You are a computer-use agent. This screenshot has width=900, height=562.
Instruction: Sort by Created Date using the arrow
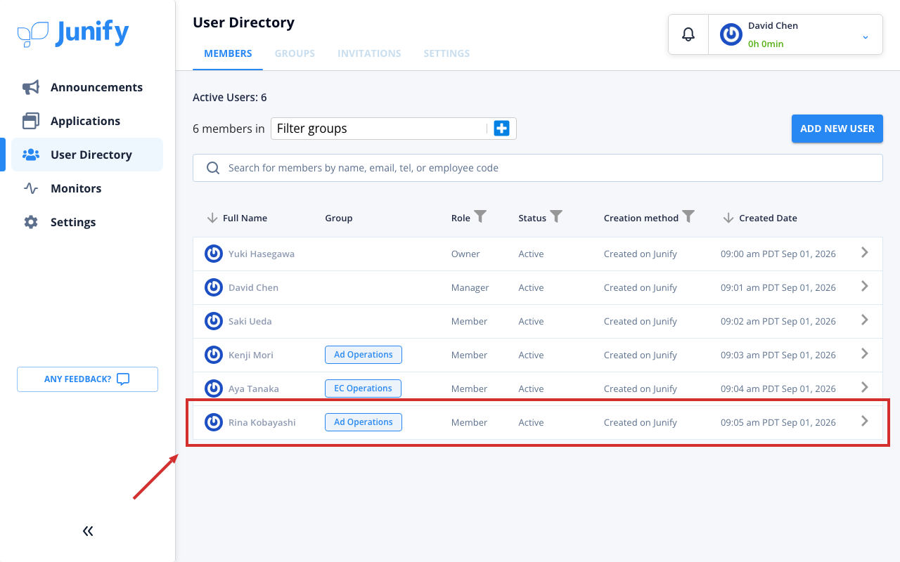(x=728, y=218)
